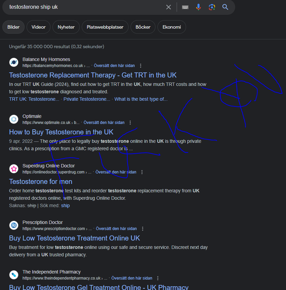Translate the Optimale page via Översätt link
Screen dimensions: 286x290
tap(104, 123)
